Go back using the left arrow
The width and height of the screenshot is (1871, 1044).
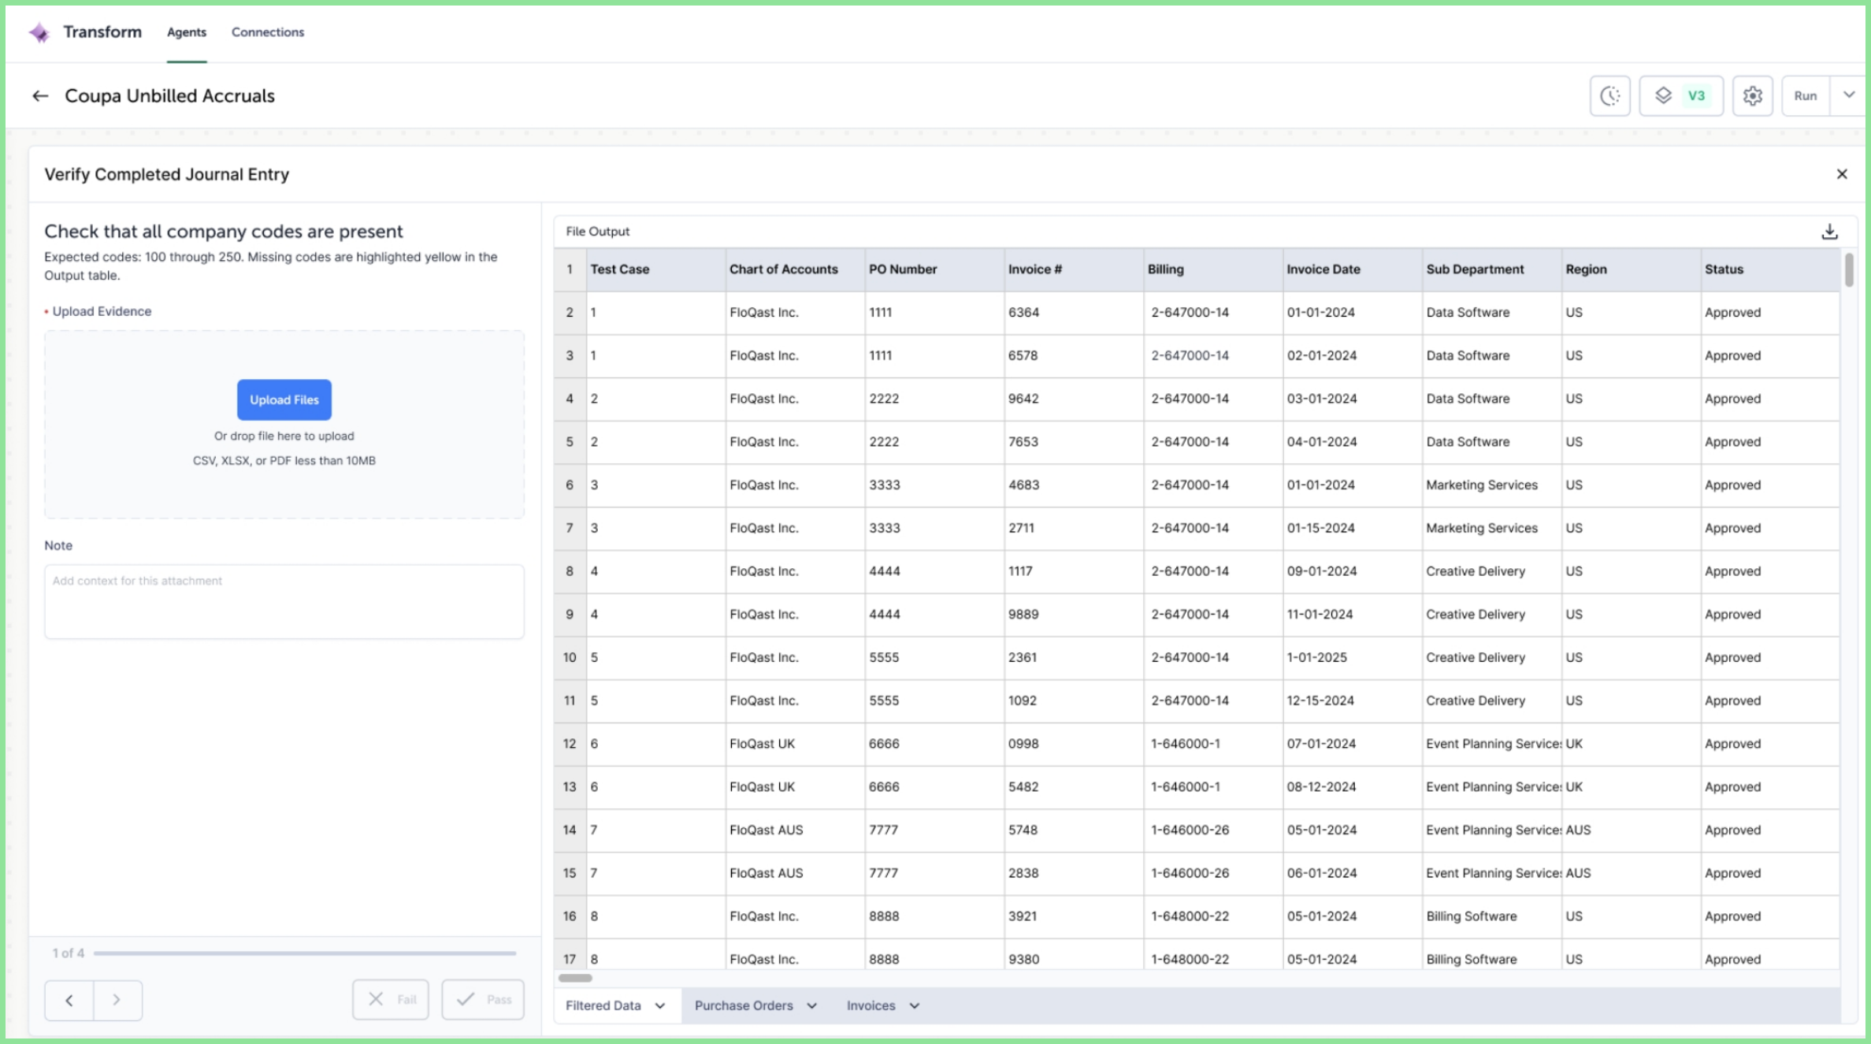(x=40, y=96)
